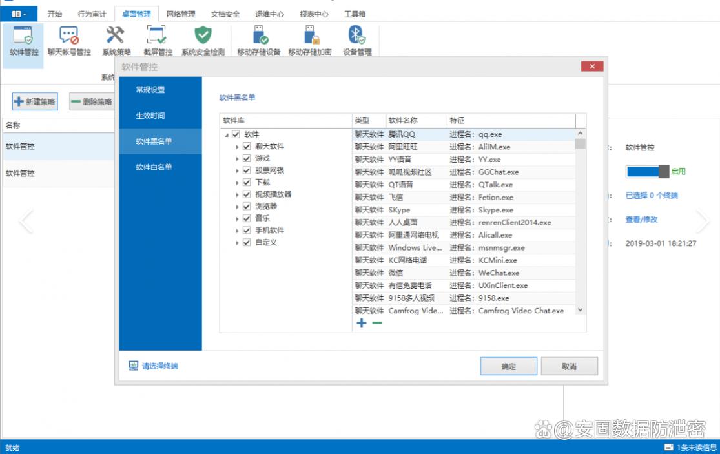Viewport: 720px width, 454px height.
Task: Collapse the root 软件 tree node
Action: click(227, 135)
